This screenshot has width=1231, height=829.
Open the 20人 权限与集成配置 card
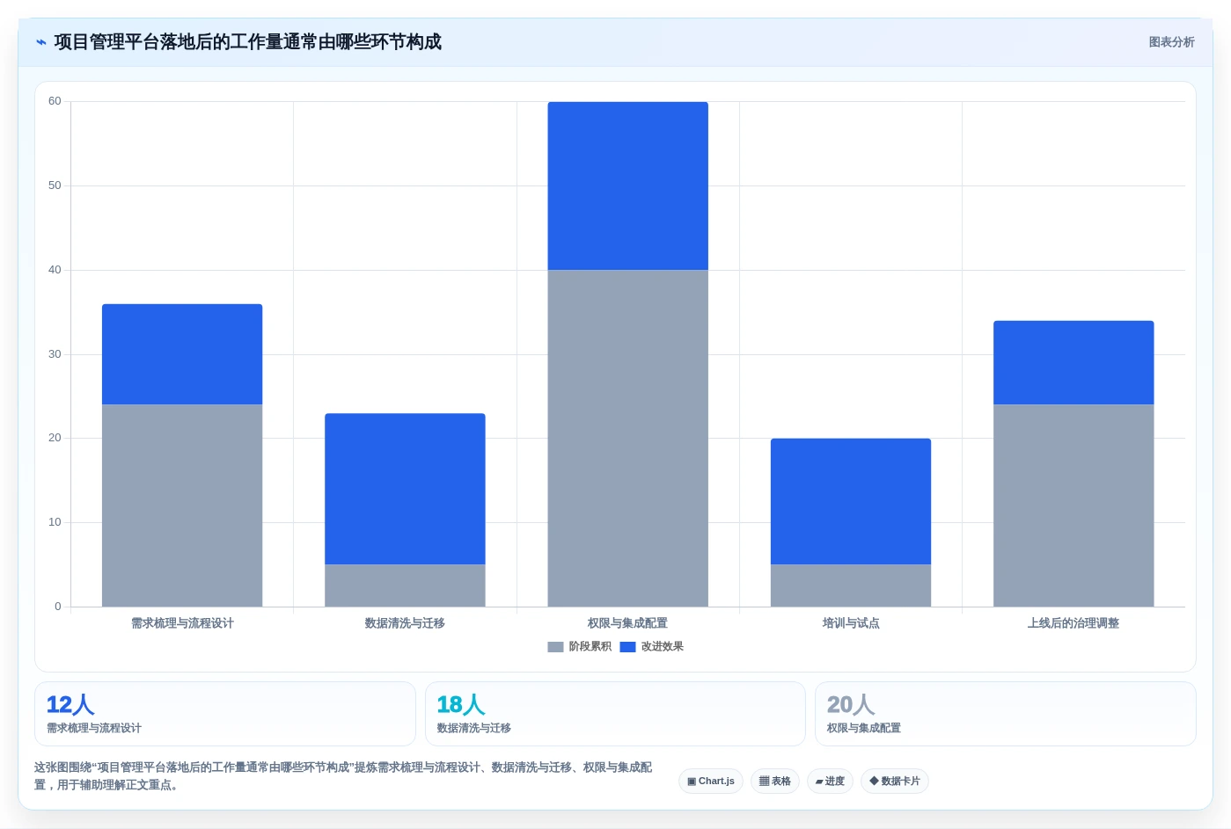tap(1005, 714)
